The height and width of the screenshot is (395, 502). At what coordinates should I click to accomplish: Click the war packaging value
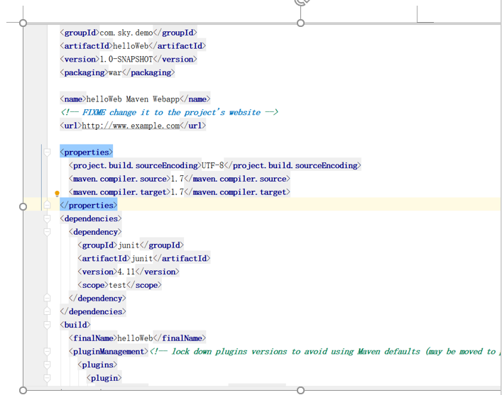[115, 72]
